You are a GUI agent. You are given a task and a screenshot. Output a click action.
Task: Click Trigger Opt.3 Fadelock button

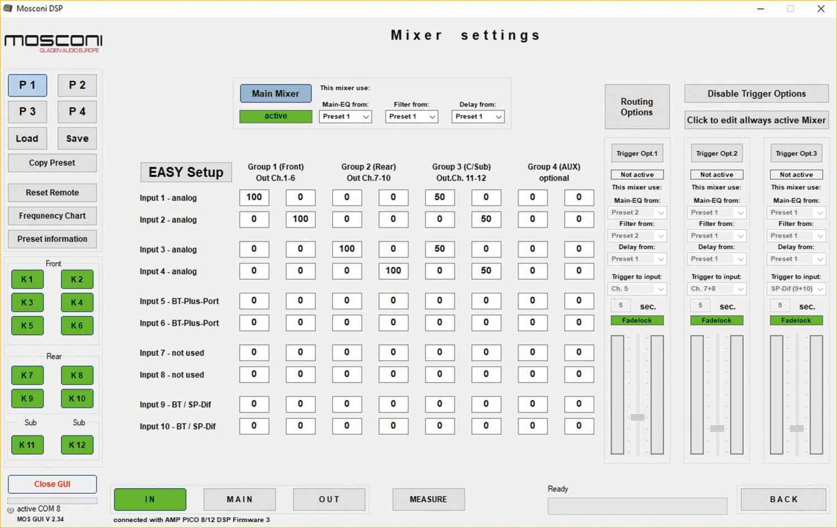point(796,321)
